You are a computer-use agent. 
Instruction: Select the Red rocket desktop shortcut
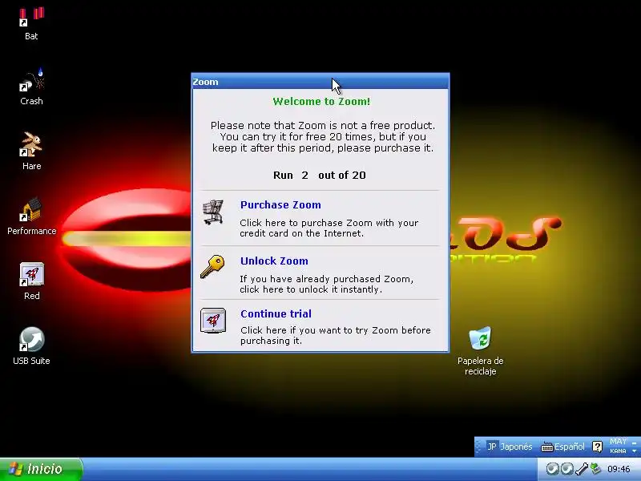(31, 281)
